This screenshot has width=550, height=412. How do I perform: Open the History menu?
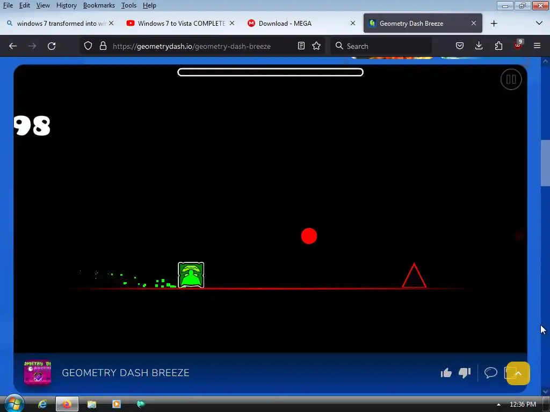click(x=66, y=5)
